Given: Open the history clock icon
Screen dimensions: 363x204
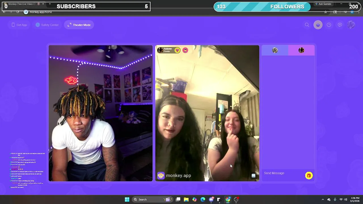Looking at the screenshot, I should click(x=329, y=25).
